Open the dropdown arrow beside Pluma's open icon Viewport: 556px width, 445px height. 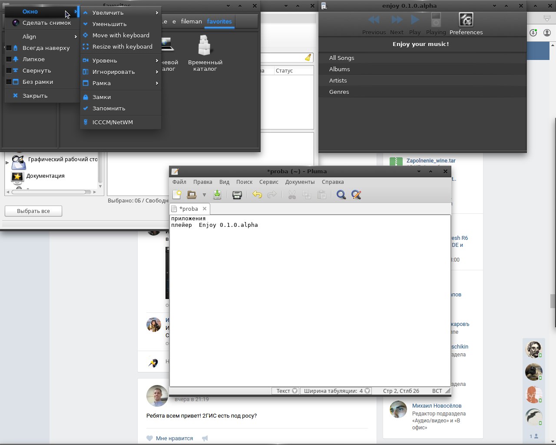pyautogui.click(x=204, y=195)
